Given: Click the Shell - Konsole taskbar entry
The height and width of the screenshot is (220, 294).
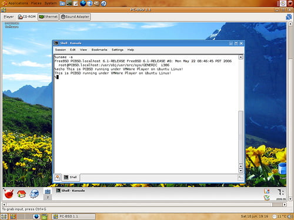Looking at the screenshot, I should click(71, 191).
